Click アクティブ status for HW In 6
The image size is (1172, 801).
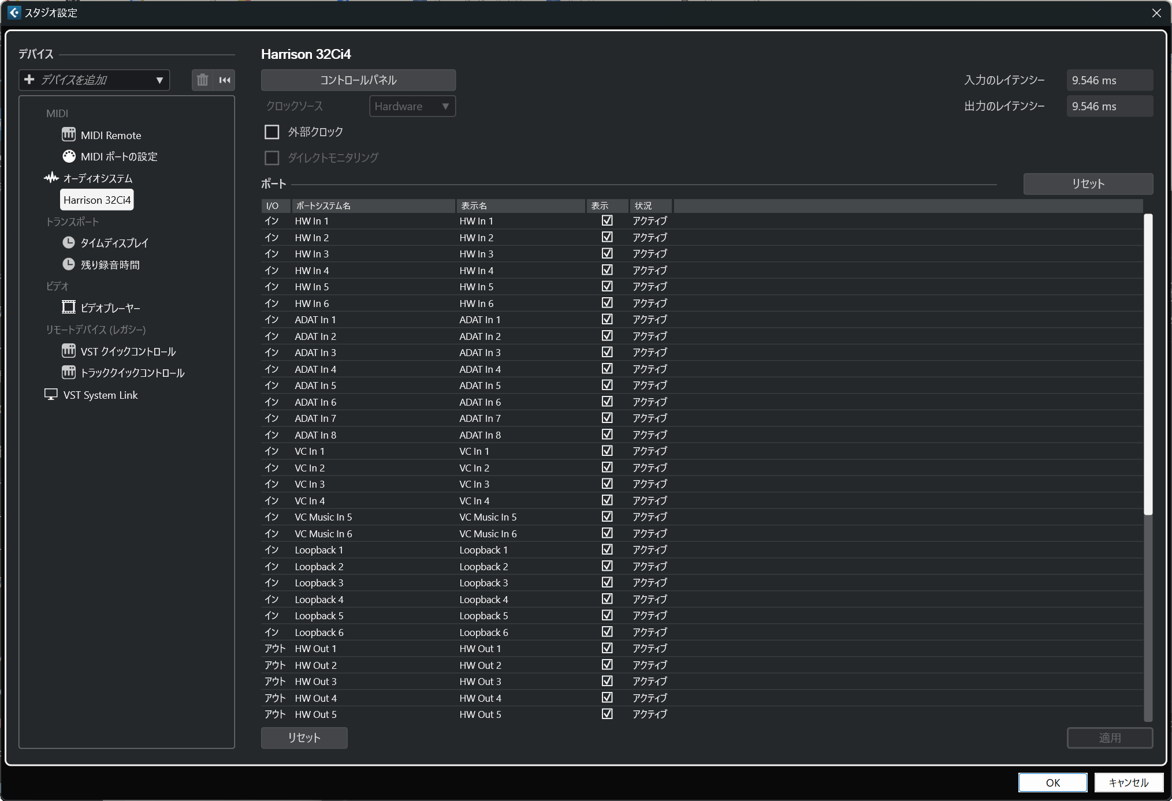650,303
